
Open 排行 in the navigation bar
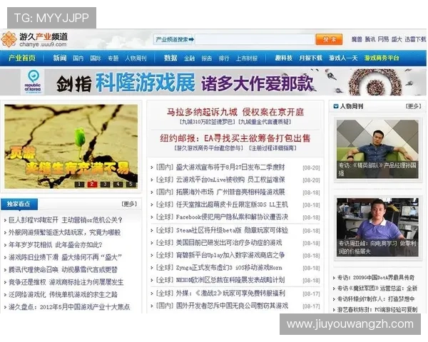[224, 58]
